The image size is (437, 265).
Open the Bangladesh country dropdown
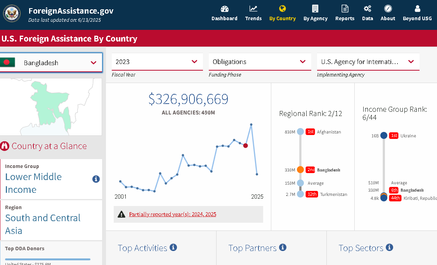click(x=51, y=62)
